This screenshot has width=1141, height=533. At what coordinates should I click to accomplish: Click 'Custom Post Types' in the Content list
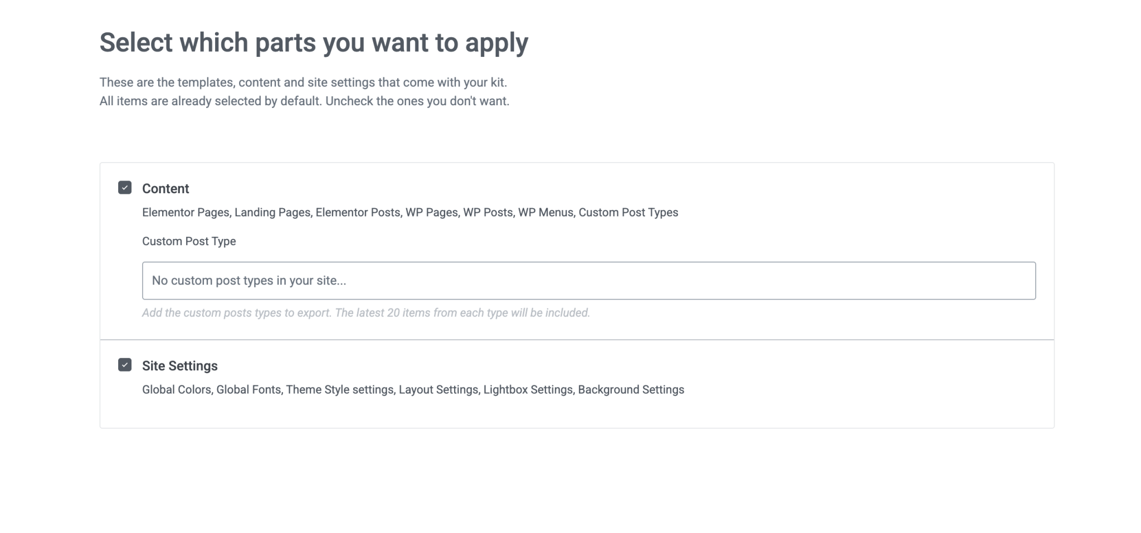tap(628, 213)
